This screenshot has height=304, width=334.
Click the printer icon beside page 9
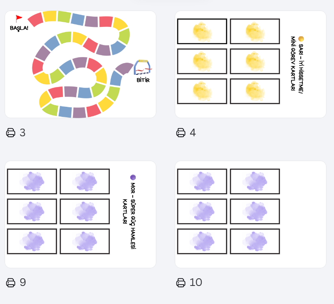[11, 283]
